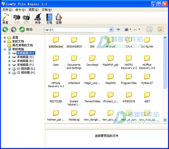Click the file list scrollbar up arrow
This screenshot has height=149, width=169.
click(x=165, y=38)
